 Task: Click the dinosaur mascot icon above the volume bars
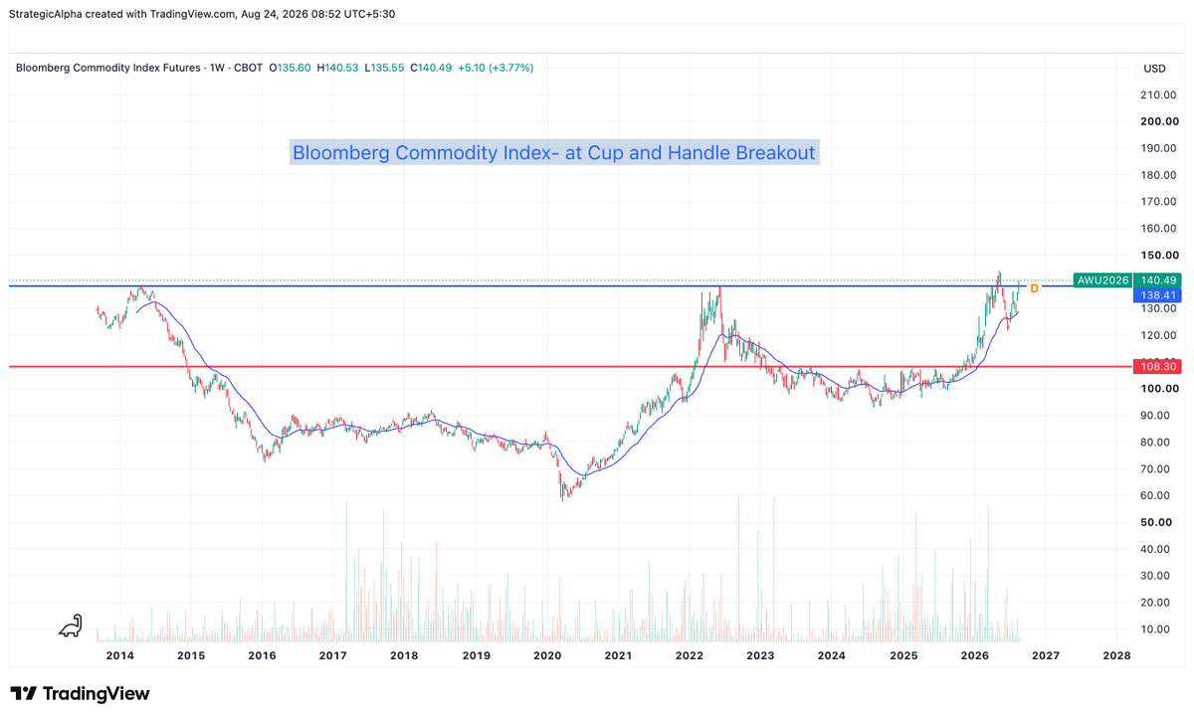[x=72, y=626]
